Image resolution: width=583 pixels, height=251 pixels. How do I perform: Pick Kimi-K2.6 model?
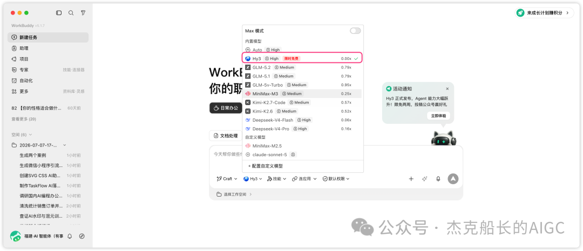pos(303,111)
